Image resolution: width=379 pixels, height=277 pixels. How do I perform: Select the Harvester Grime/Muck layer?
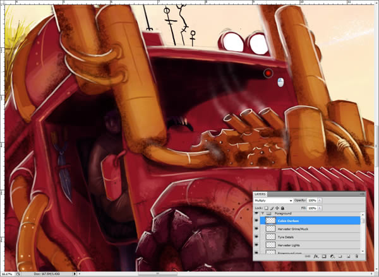coord(310,229)
